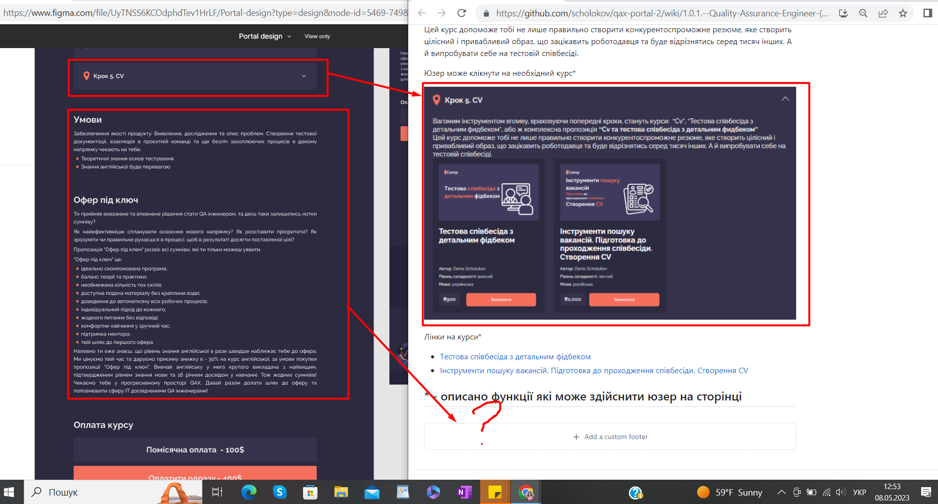Viewport: 938px width, 504px height.
Task: Bookmark the page with the star icon
Action: [x=903, y=13]
